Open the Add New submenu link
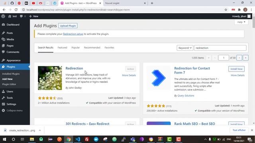Image resolution: width=255 pixels, height=143 pixels. click(7, 79)
